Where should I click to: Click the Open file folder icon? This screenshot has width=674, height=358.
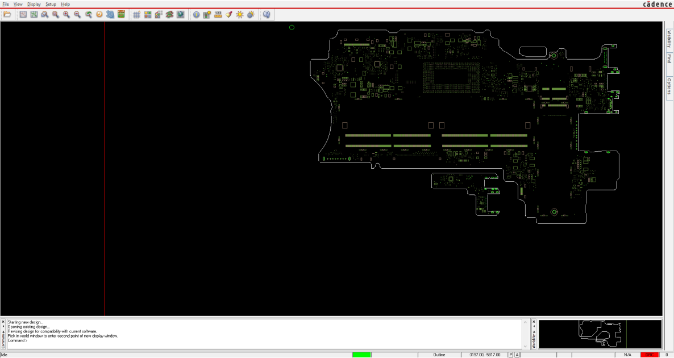tap(7, 14)
